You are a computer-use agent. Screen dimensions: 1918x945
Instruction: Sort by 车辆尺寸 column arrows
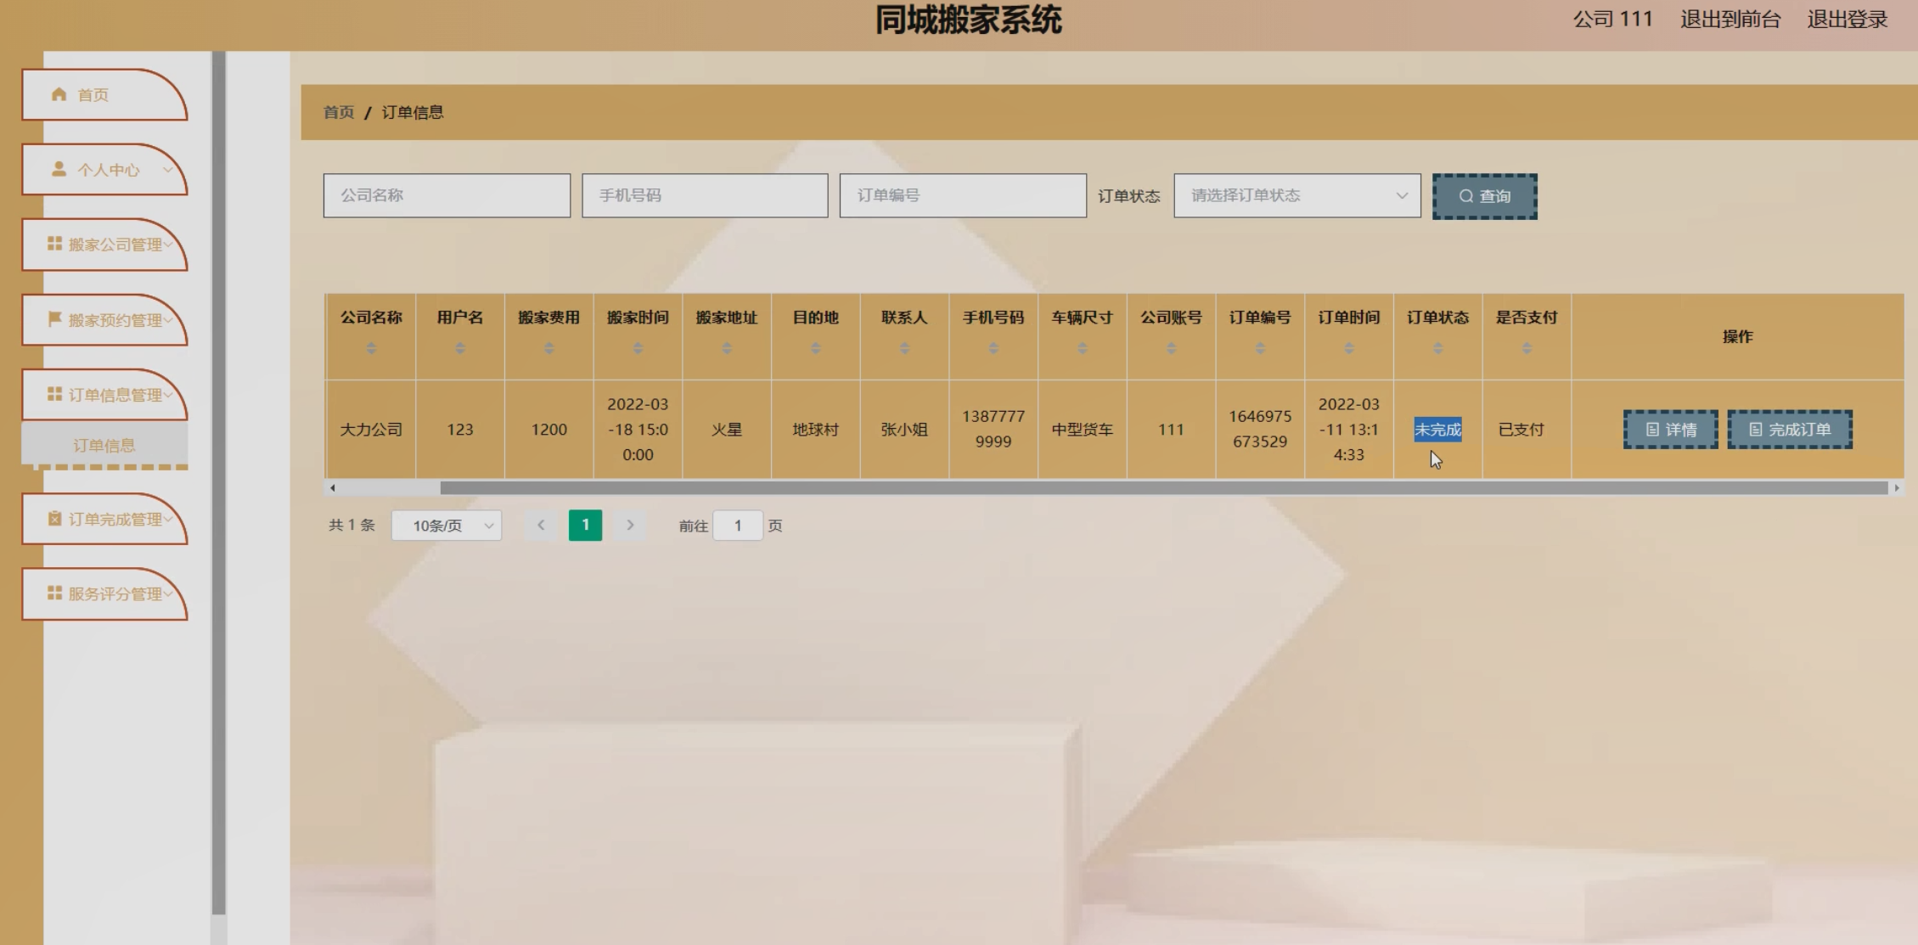(1083, 348)
